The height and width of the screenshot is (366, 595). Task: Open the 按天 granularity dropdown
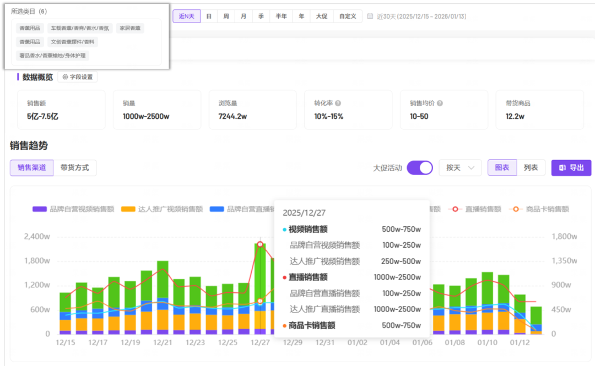[460, 168]
